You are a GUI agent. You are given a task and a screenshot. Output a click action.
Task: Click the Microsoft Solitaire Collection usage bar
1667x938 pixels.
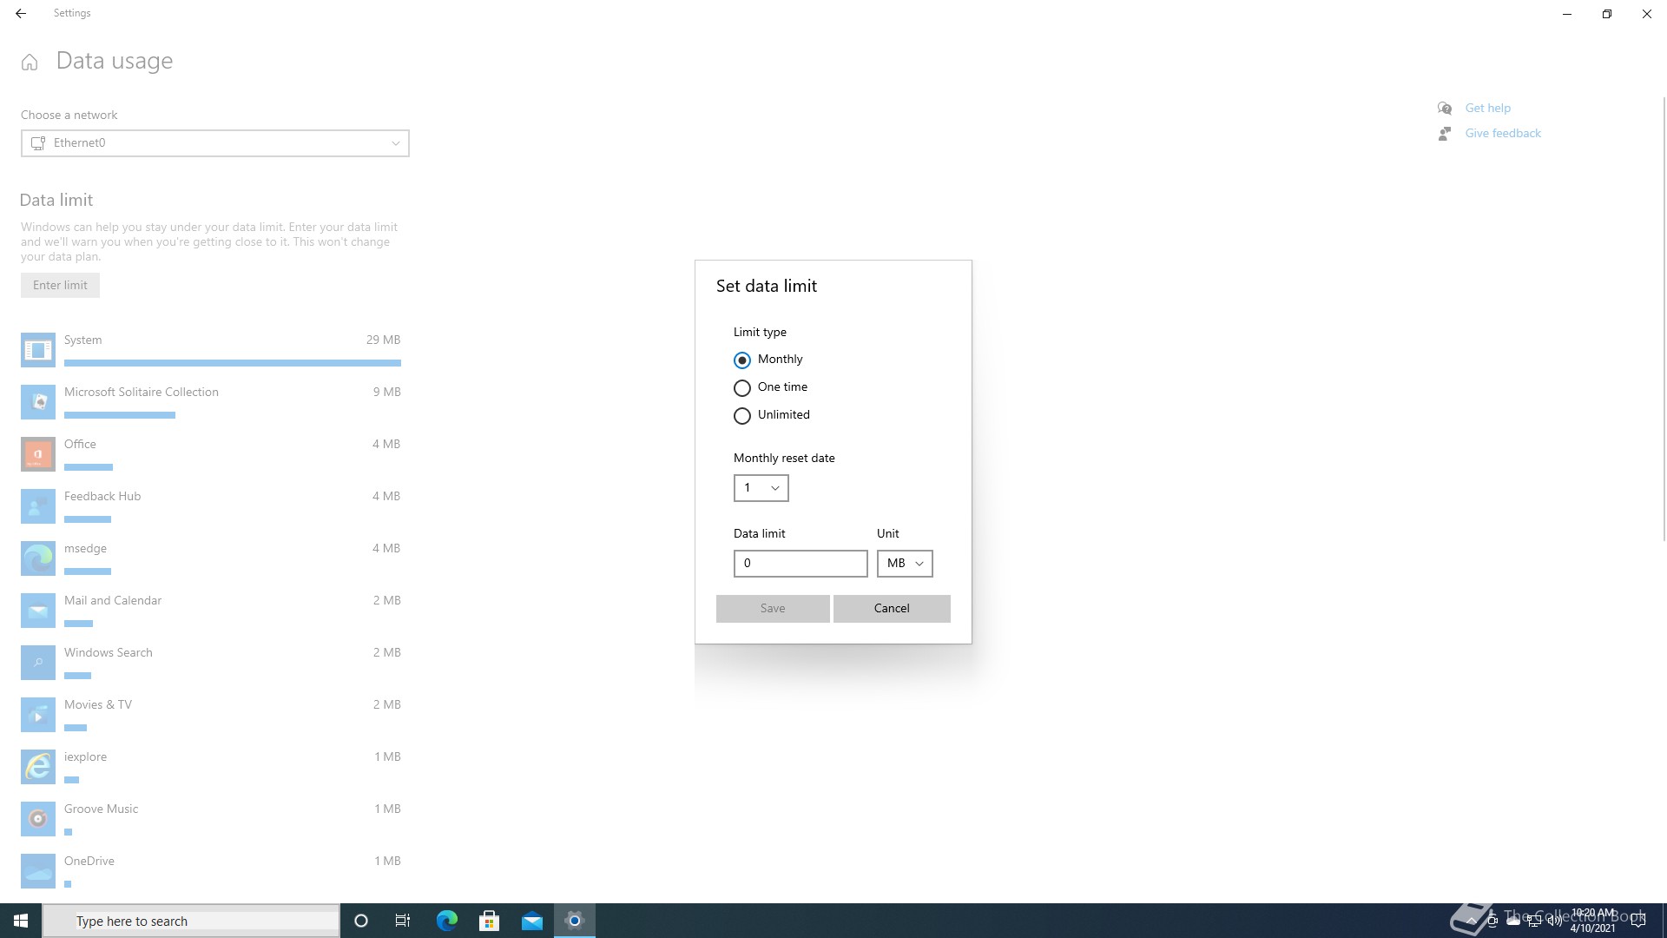(x=120, y=415)
